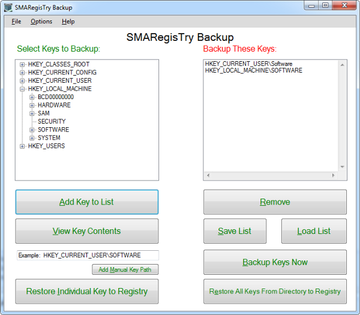Viewport: 360px width, 315px height.
Task: Select the SOFTWARE key in tree
Action: [53, 130]
